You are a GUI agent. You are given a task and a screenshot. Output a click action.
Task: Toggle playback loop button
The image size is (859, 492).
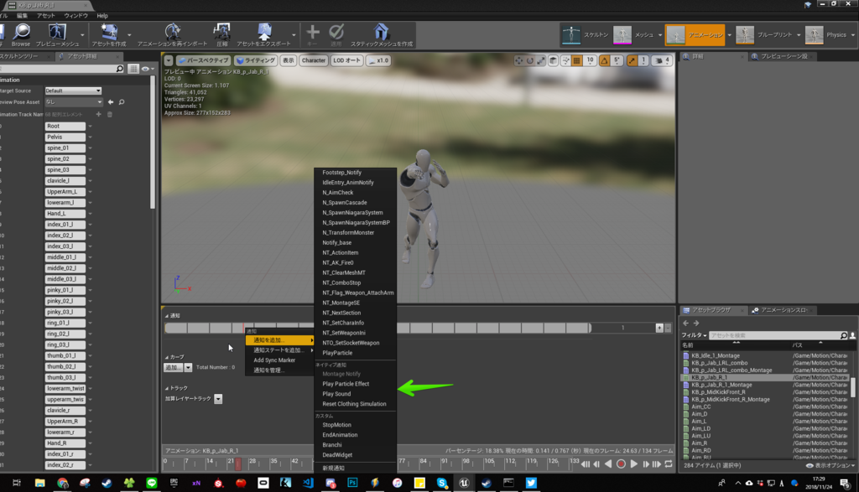(x=669, y=464)
